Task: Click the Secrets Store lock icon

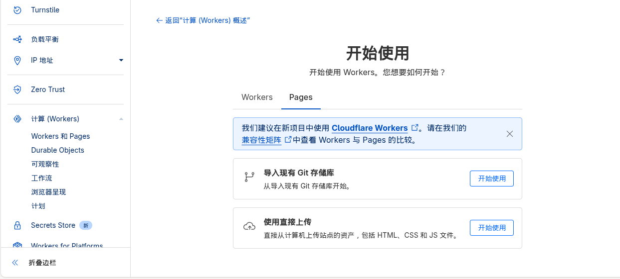Action: (17, 225)
